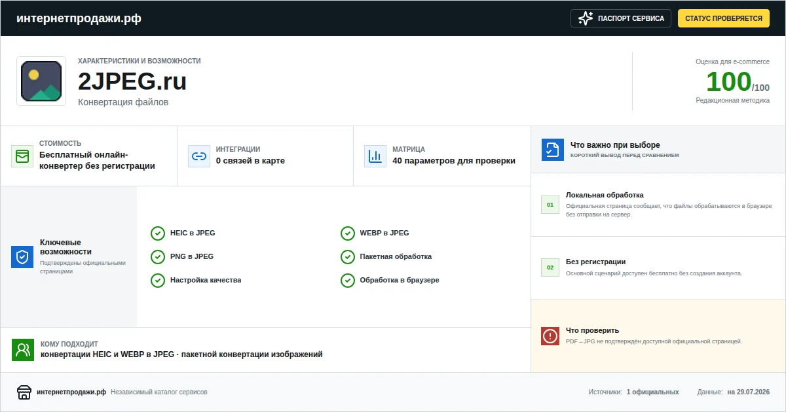Click the 0 связей в карте text
786x412 pixels.
[250, 161]
